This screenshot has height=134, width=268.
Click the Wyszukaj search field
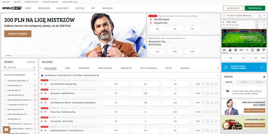coord(20,67)
